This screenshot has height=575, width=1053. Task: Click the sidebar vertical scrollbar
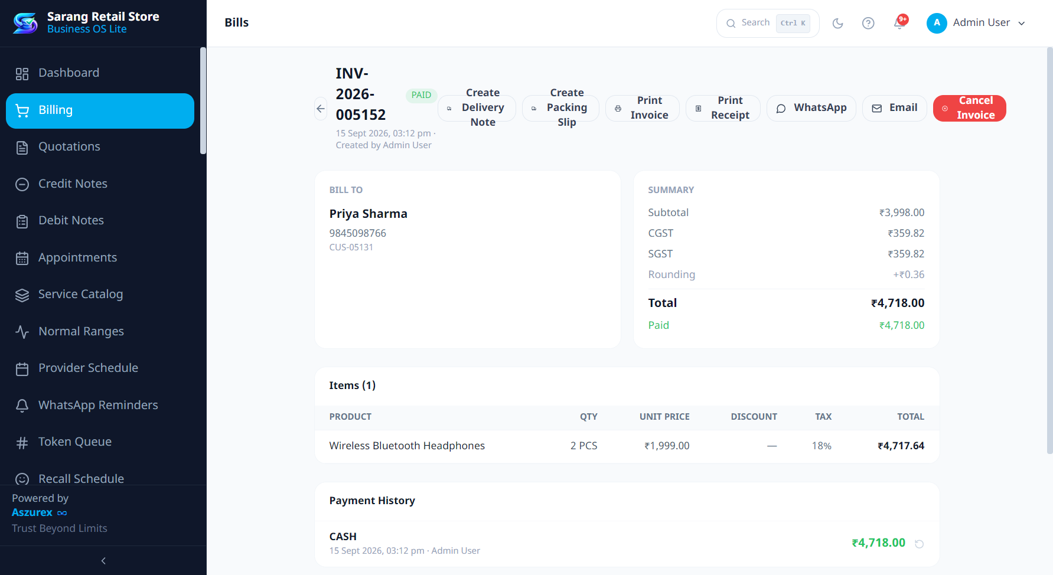coord(203,101)
